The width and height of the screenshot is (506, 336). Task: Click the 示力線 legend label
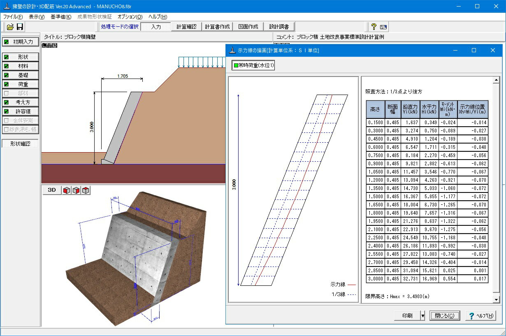(338, 284)
